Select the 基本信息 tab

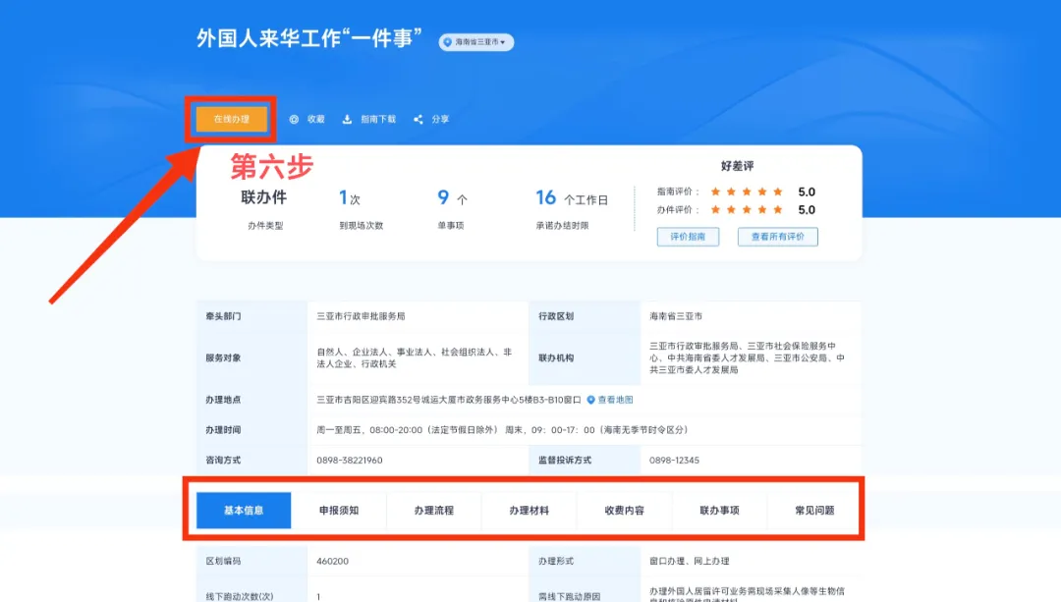[244, 511]
